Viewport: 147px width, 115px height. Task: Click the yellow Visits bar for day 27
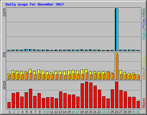120,75
